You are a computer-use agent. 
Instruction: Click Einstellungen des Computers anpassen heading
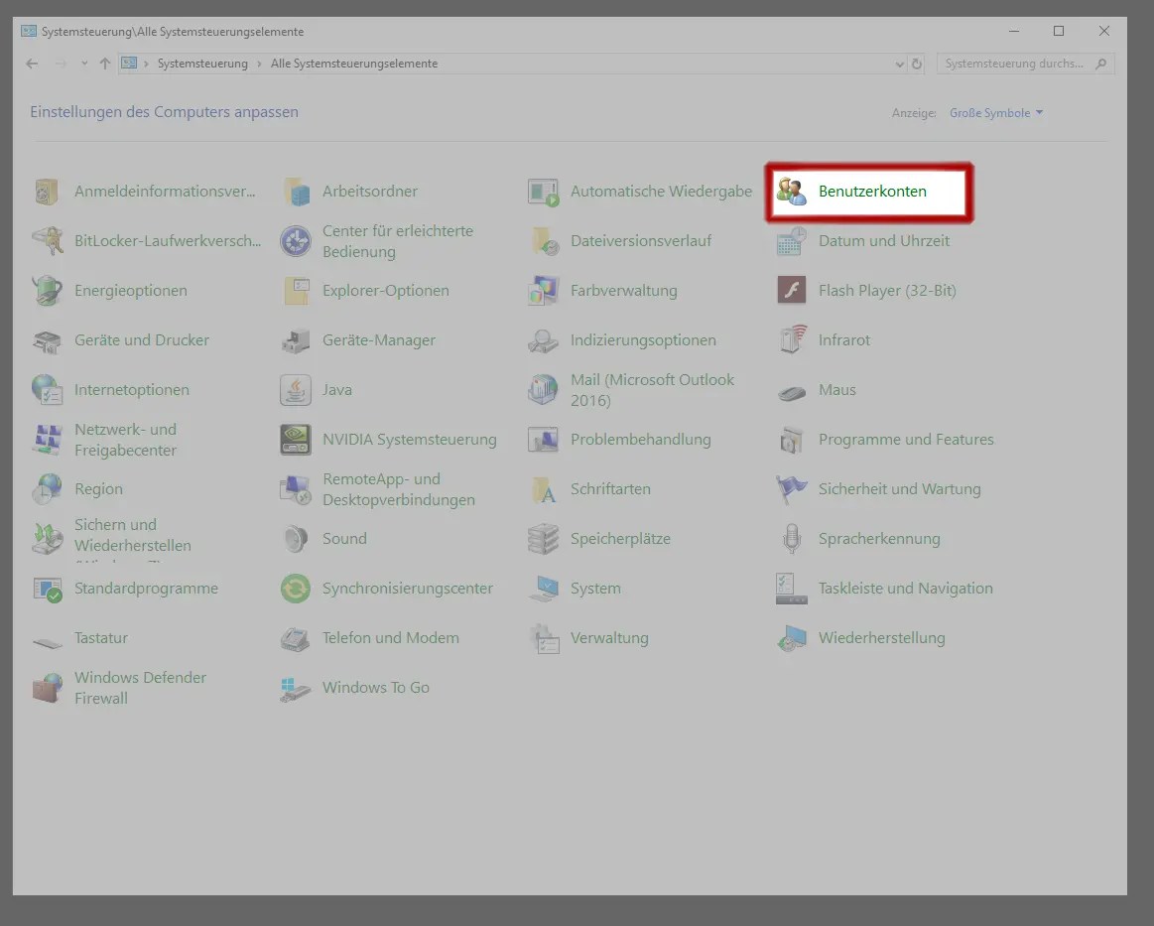click(x=164, y=112)
